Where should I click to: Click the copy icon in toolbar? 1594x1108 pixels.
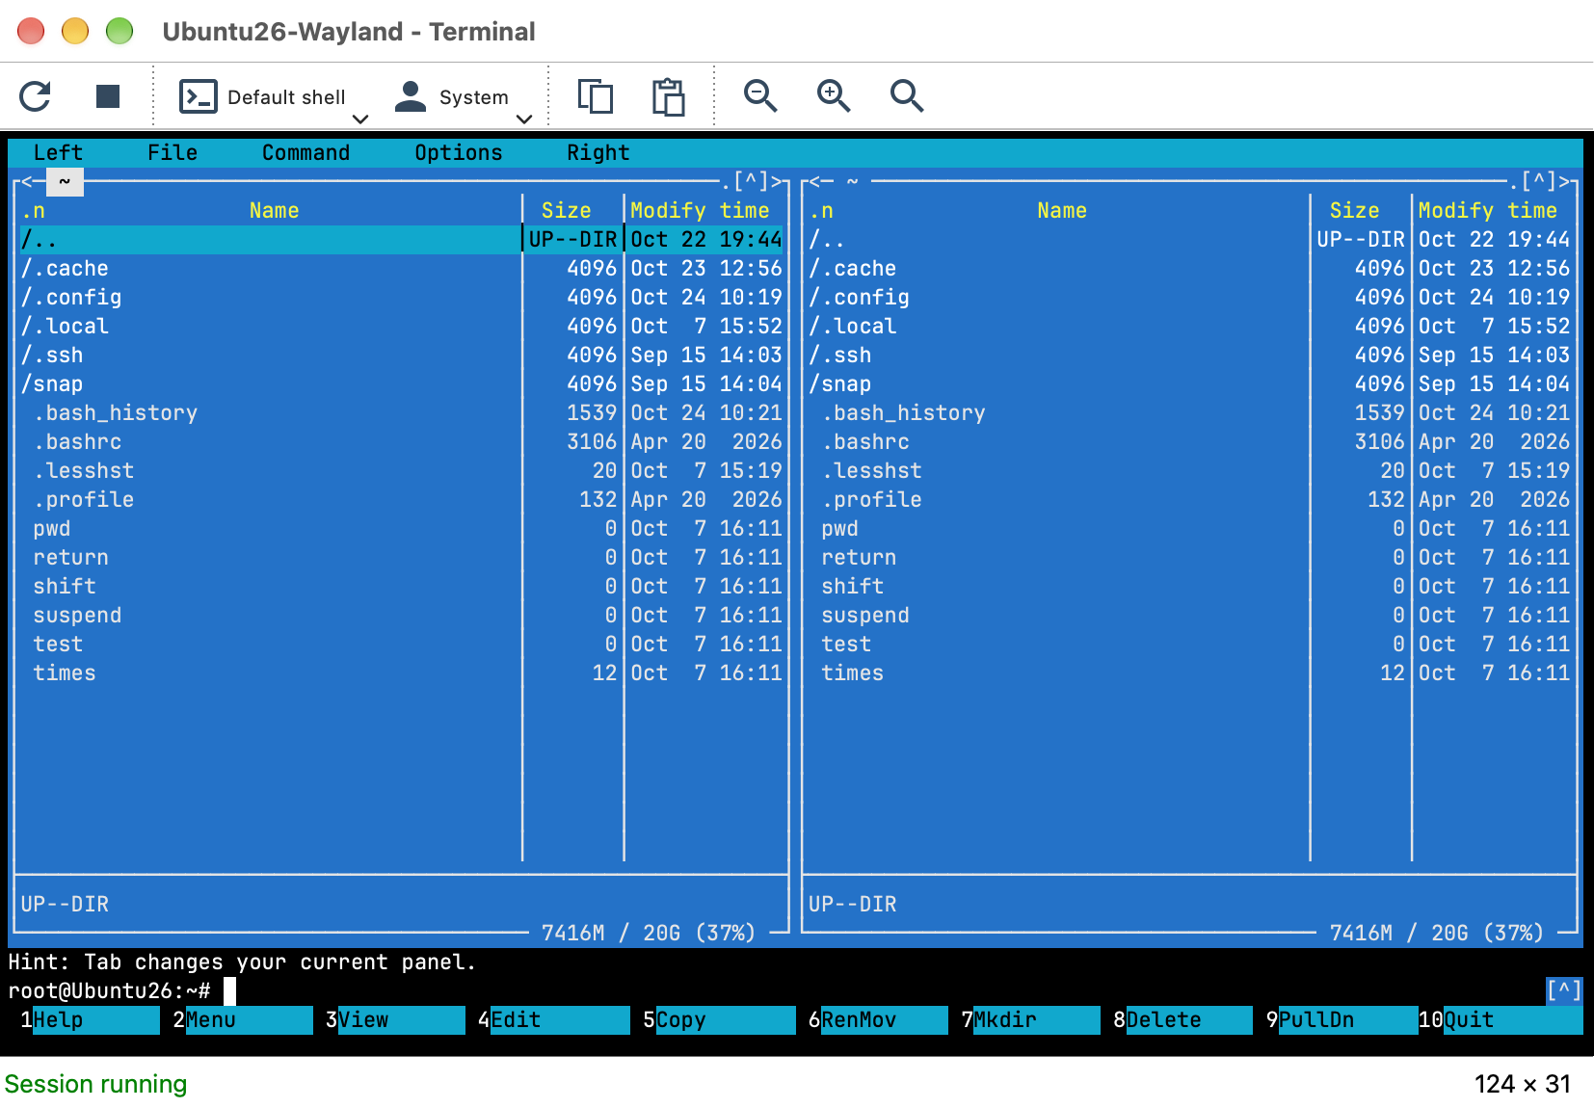click(x=596, y=96)
